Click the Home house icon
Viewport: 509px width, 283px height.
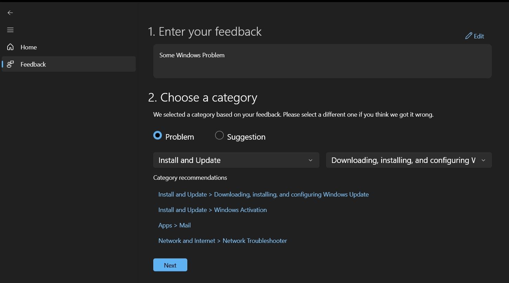pos(10,47)
